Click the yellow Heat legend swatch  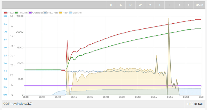61,13
